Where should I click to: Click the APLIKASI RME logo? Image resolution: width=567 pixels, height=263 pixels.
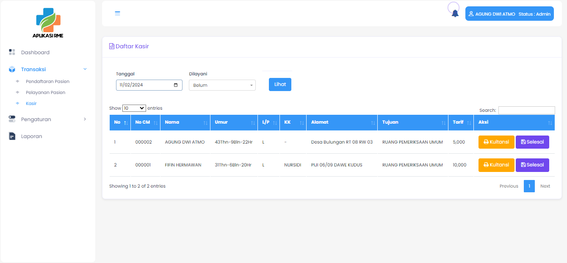(x=48, y=23)
